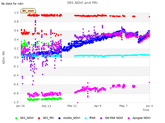Image resolution: width=165 pixels, height=123 pixels.
Task: Click the 0.0 y-axis tick label
Action: tap(16, 57)
